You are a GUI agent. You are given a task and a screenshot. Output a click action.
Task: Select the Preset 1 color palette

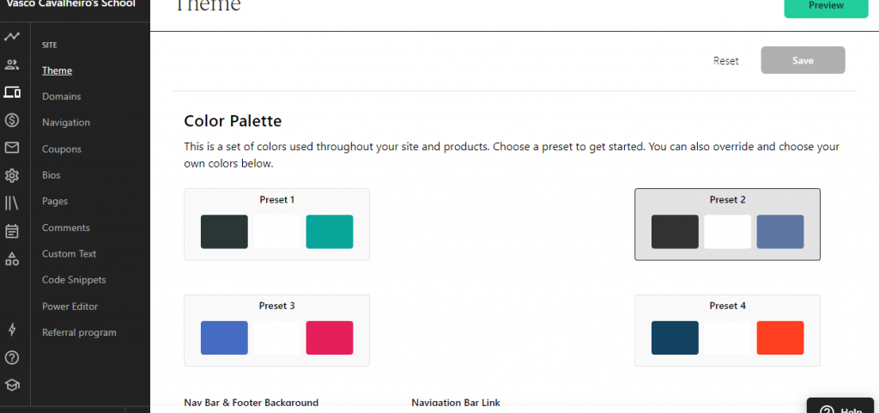[x=276, y=200]
